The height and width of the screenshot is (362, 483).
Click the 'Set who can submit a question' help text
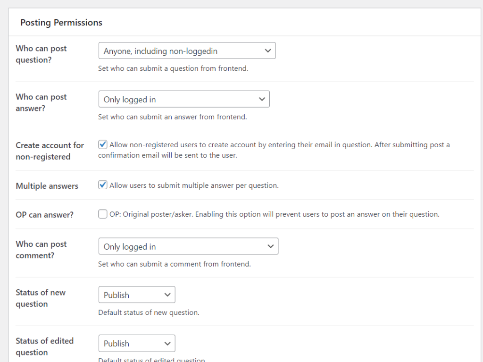(173, 68)
